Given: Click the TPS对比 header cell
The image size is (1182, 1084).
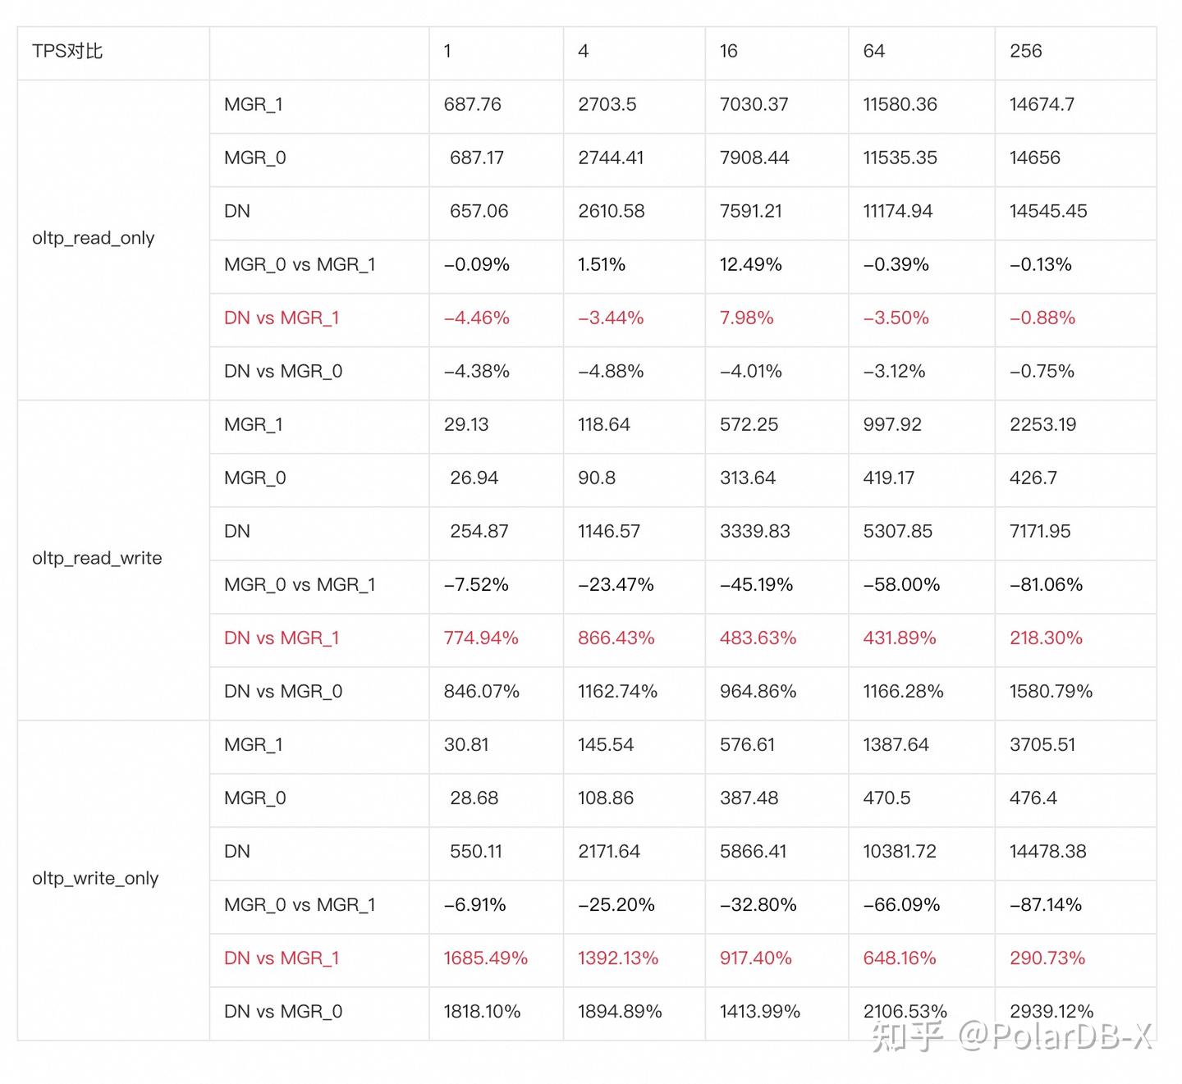Looking at the screenshot, I should [67, 52].
